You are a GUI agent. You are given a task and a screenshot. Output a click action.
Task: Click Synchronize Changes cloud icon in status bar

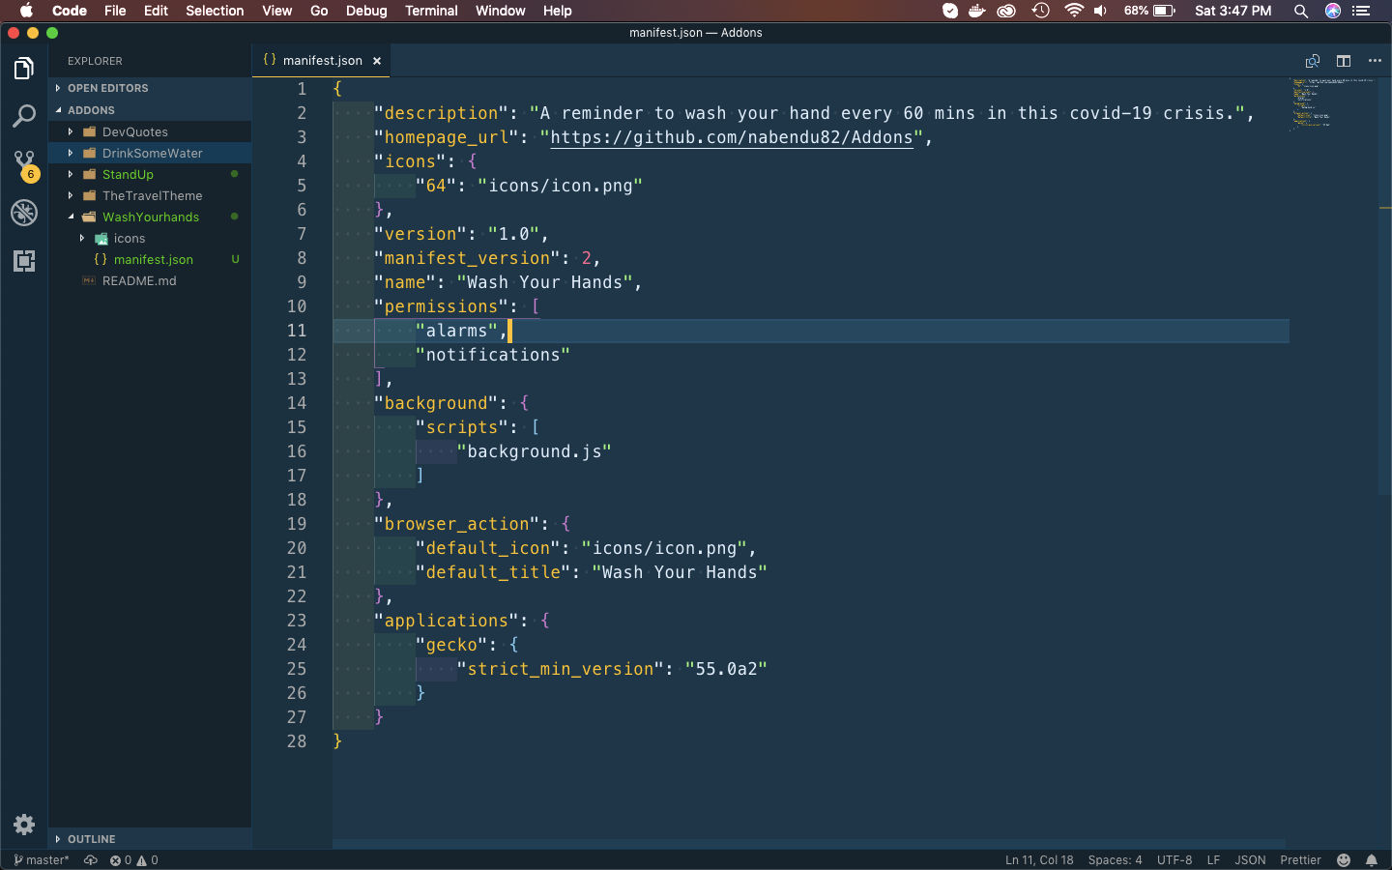pyautogui.click(x=91, y=860)
